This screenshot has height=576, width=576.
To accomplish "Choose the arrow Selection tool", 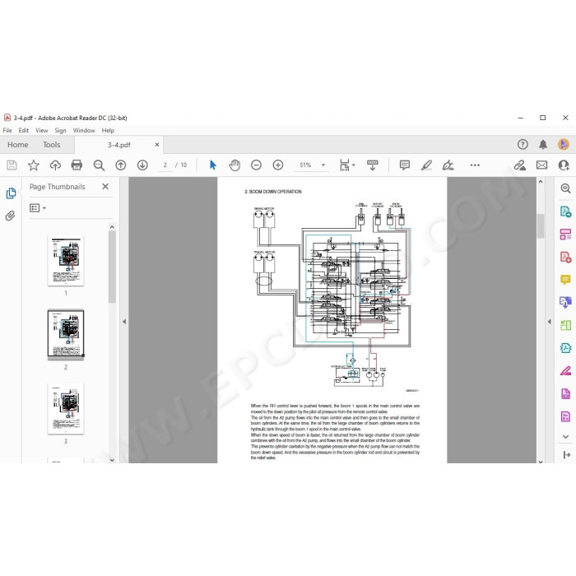I will [212, 165].
